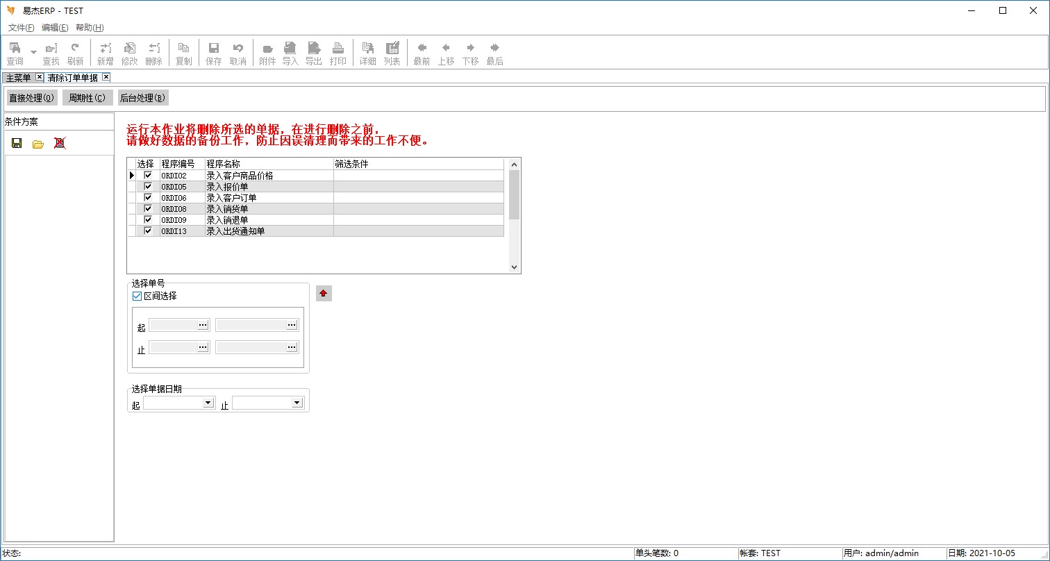Image resolution: width=1050 pixels, height=561 pixels.
Task: Uncheck the ORDI02 录入客户商品价格 row checkbox
Action: coord(148,176)
